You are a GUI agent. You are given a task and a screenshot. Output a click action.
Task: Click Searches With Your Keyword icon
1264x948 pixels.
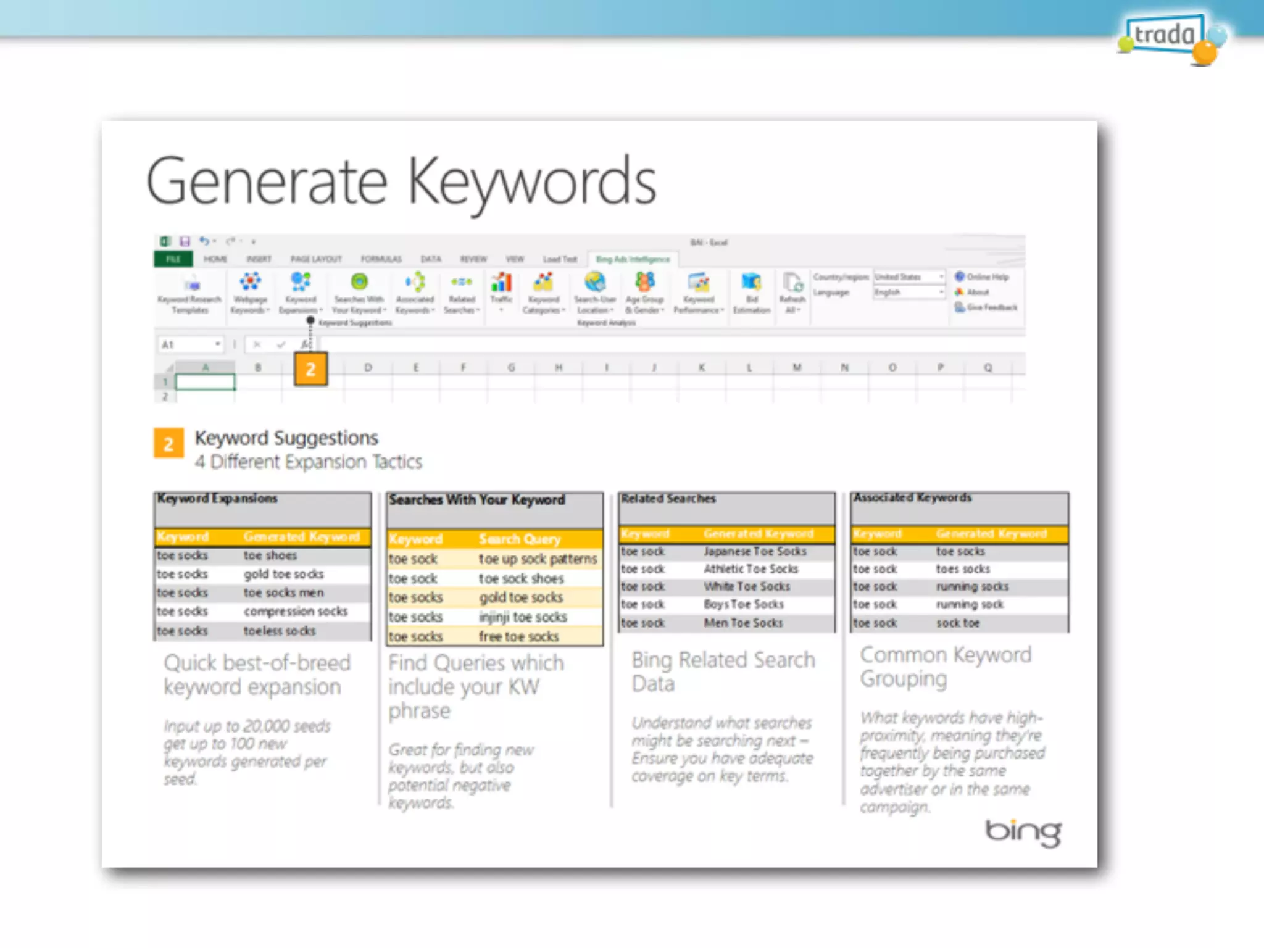coord(359,283)
